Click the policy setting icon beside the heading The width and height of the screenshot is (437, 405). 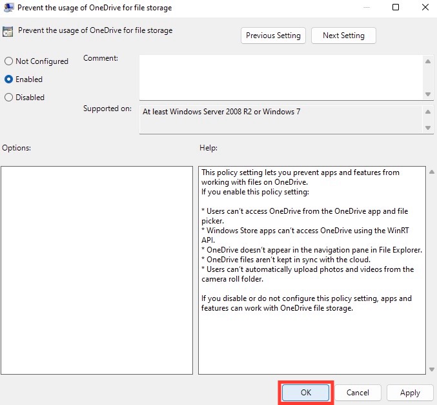point(8,32)
